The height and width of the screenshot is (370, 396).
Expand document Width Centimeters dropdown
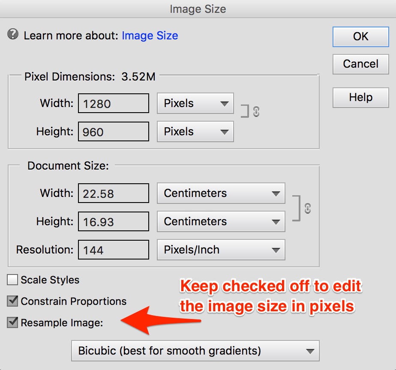[x=221, y=194]
